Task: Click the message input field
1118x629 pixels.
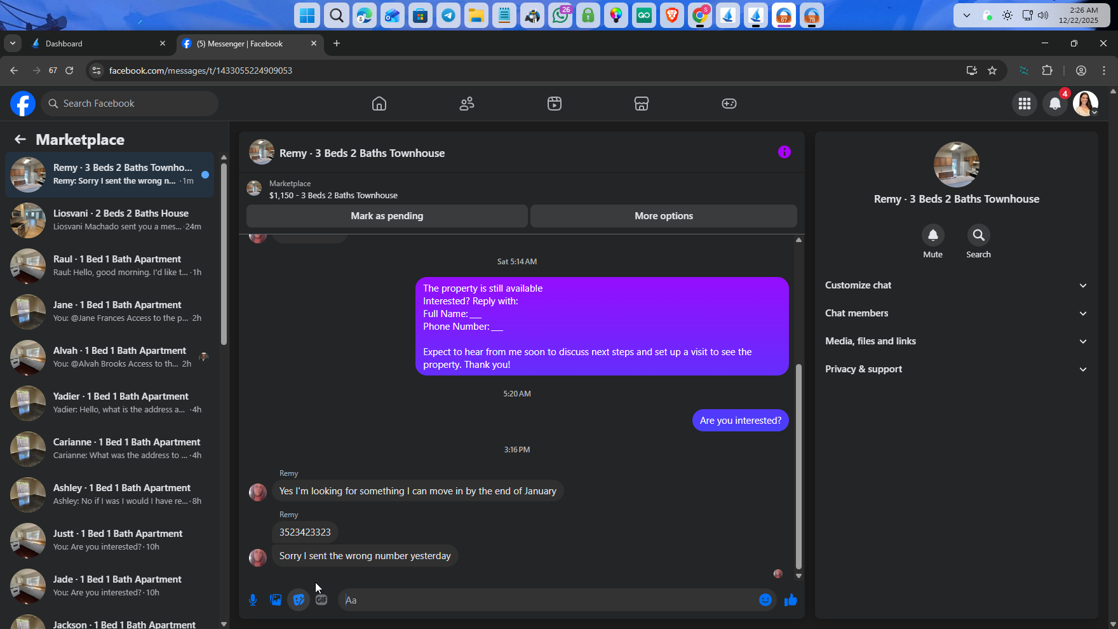Action: point(548,600)
